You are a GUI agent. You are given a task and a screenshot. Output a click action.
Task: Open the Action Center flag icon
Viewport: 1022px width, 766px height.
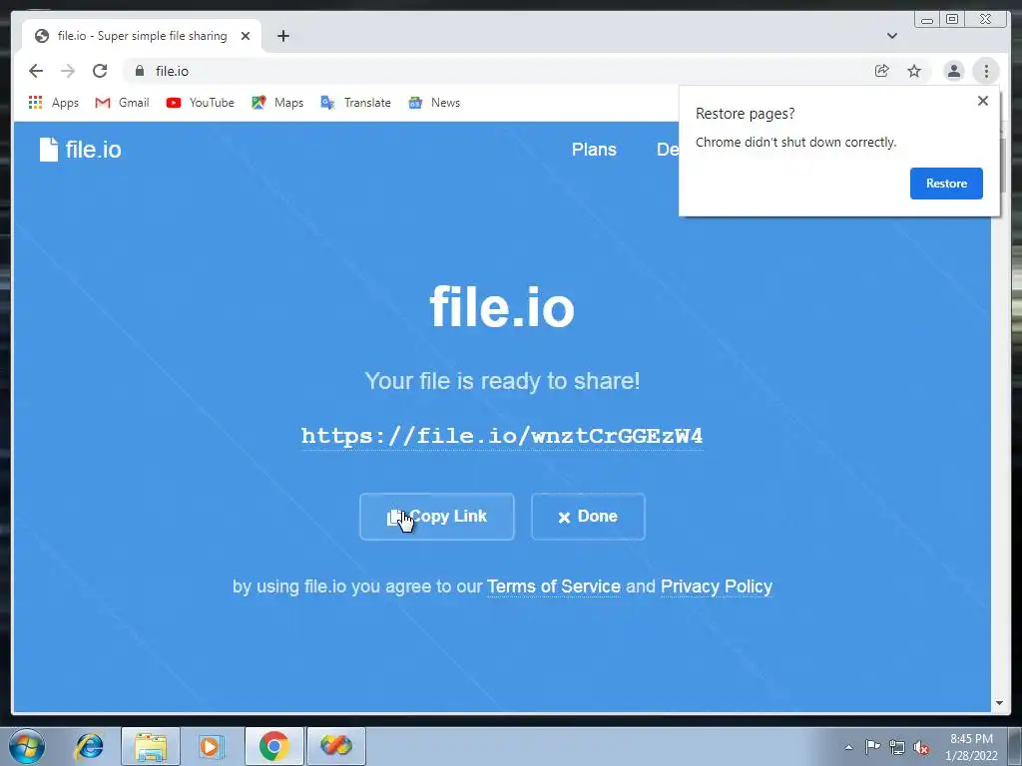(872, 747)
